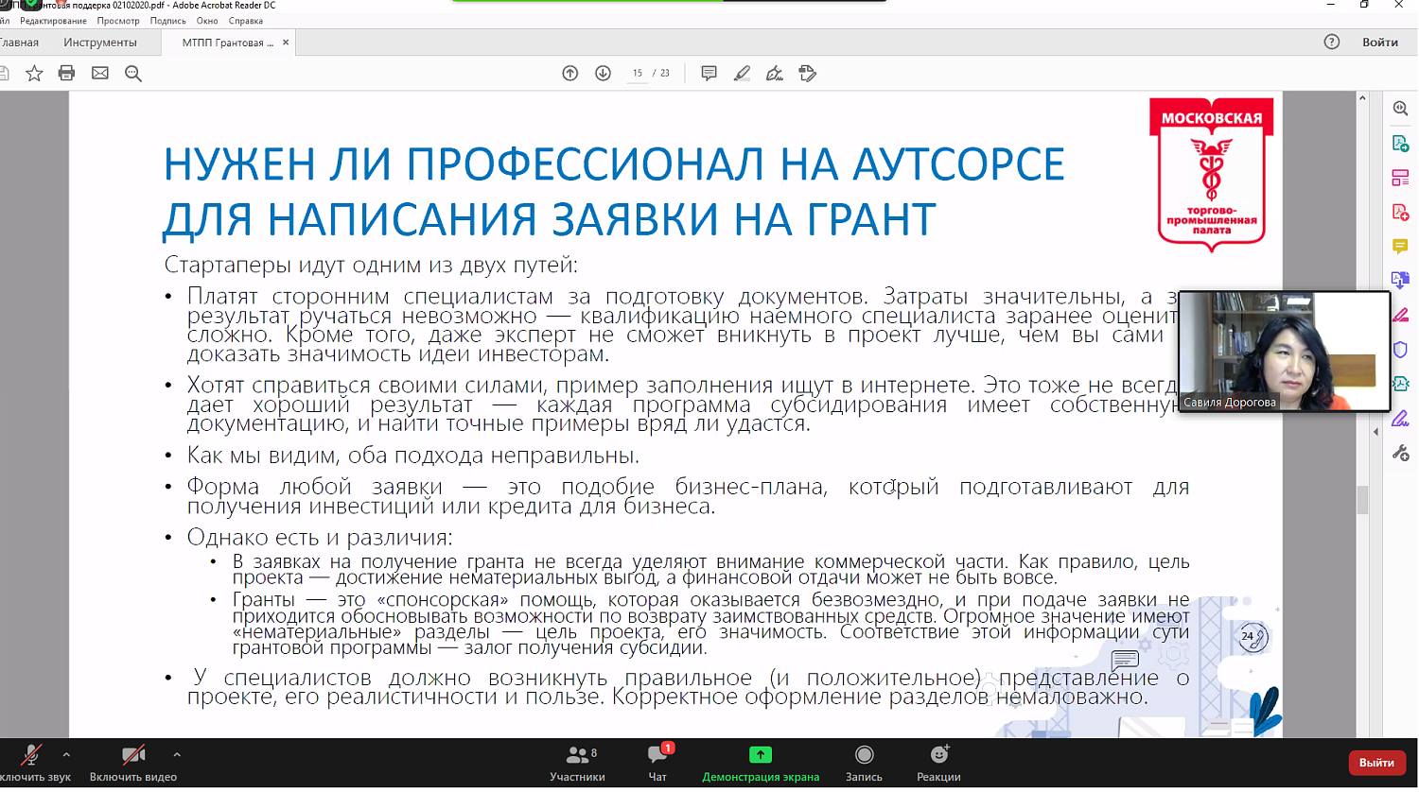Switch to the Инструменты tab
This screenshot has width=1419, height=792.
[100, 43]
